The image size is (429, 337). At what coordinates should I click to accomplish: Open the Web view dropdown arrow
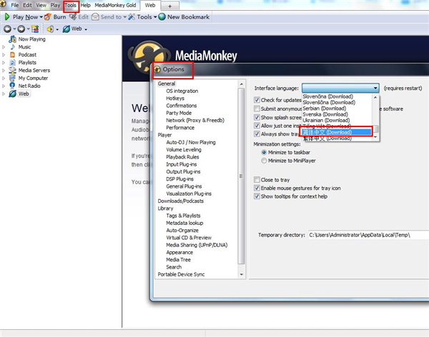86,29
